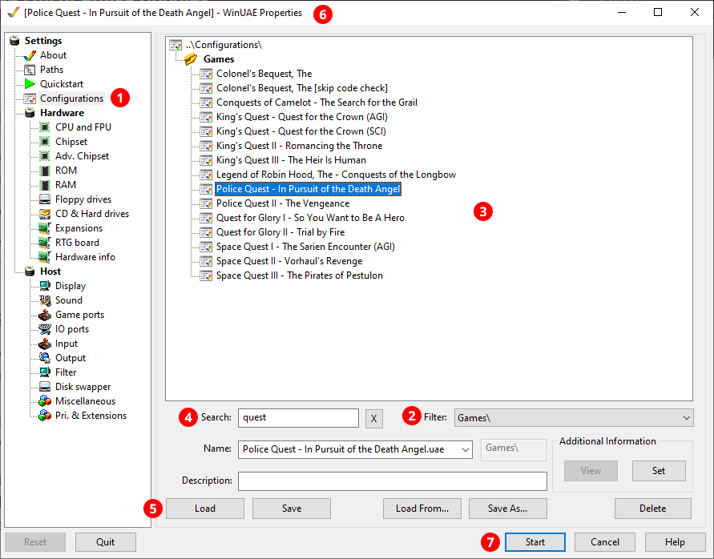
Task: Click the Start button
Action: 535,542
